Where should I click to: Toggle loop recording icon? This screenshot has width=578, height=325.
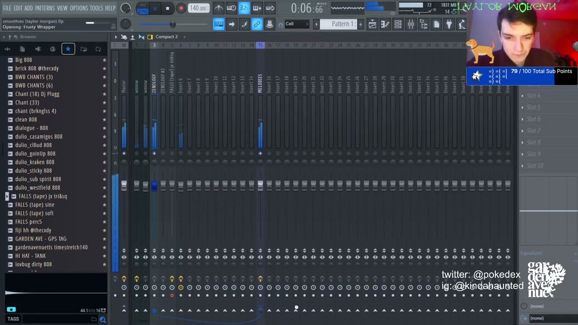pyautogui.click(x=270, y=8)
